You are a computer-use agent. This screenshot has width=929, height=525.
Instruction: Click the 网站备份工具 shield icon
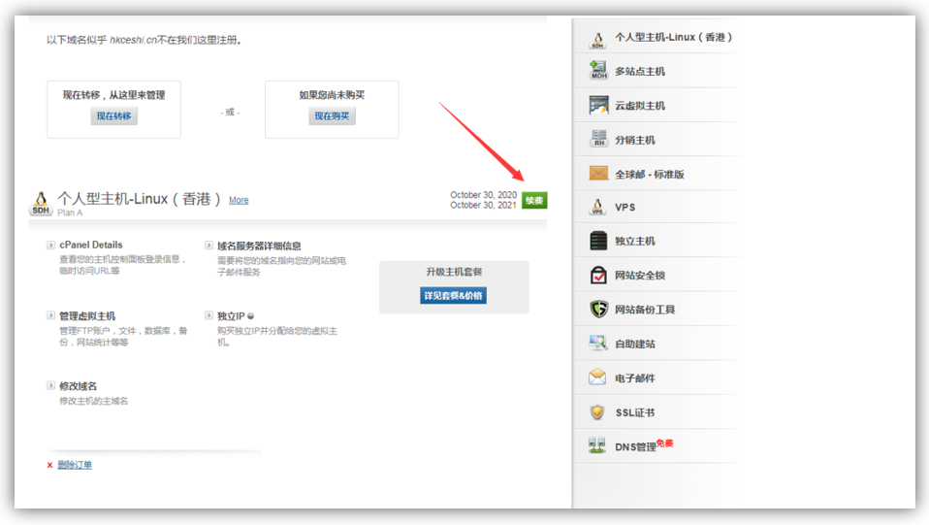coord(598,309)
